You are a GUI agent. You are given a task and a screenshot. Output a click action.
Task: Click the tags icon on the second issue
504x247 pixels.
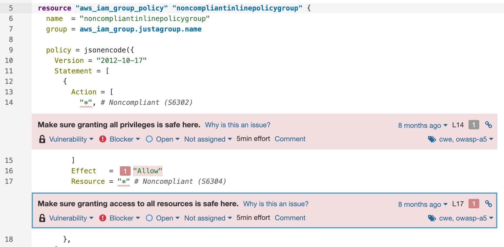(432, 218)
